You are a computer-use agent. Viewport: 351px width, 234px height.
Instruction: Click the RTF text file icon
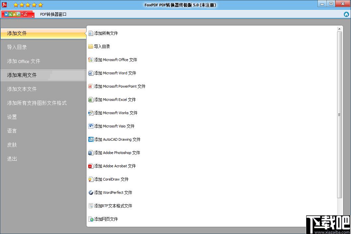(x=91, y=206)
